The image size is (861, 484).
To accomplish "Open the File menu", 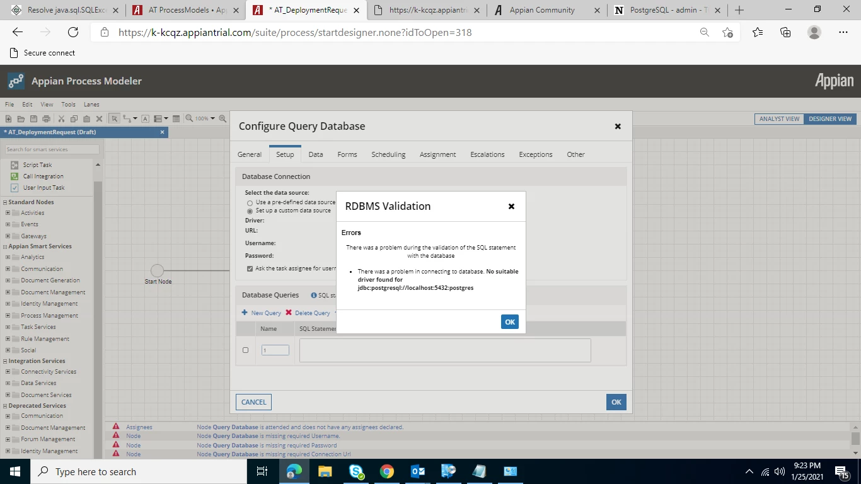I will pos(9,105).
